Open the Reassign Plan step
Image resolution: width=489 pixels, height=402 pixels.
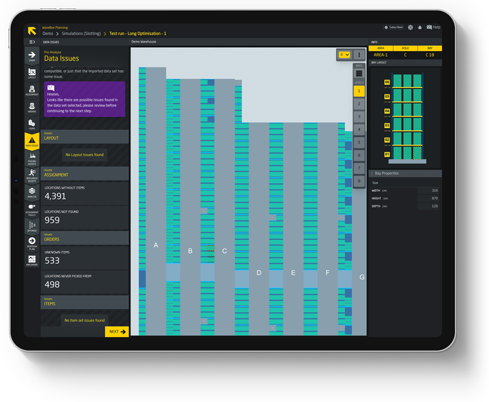click(x=32, y=243)
